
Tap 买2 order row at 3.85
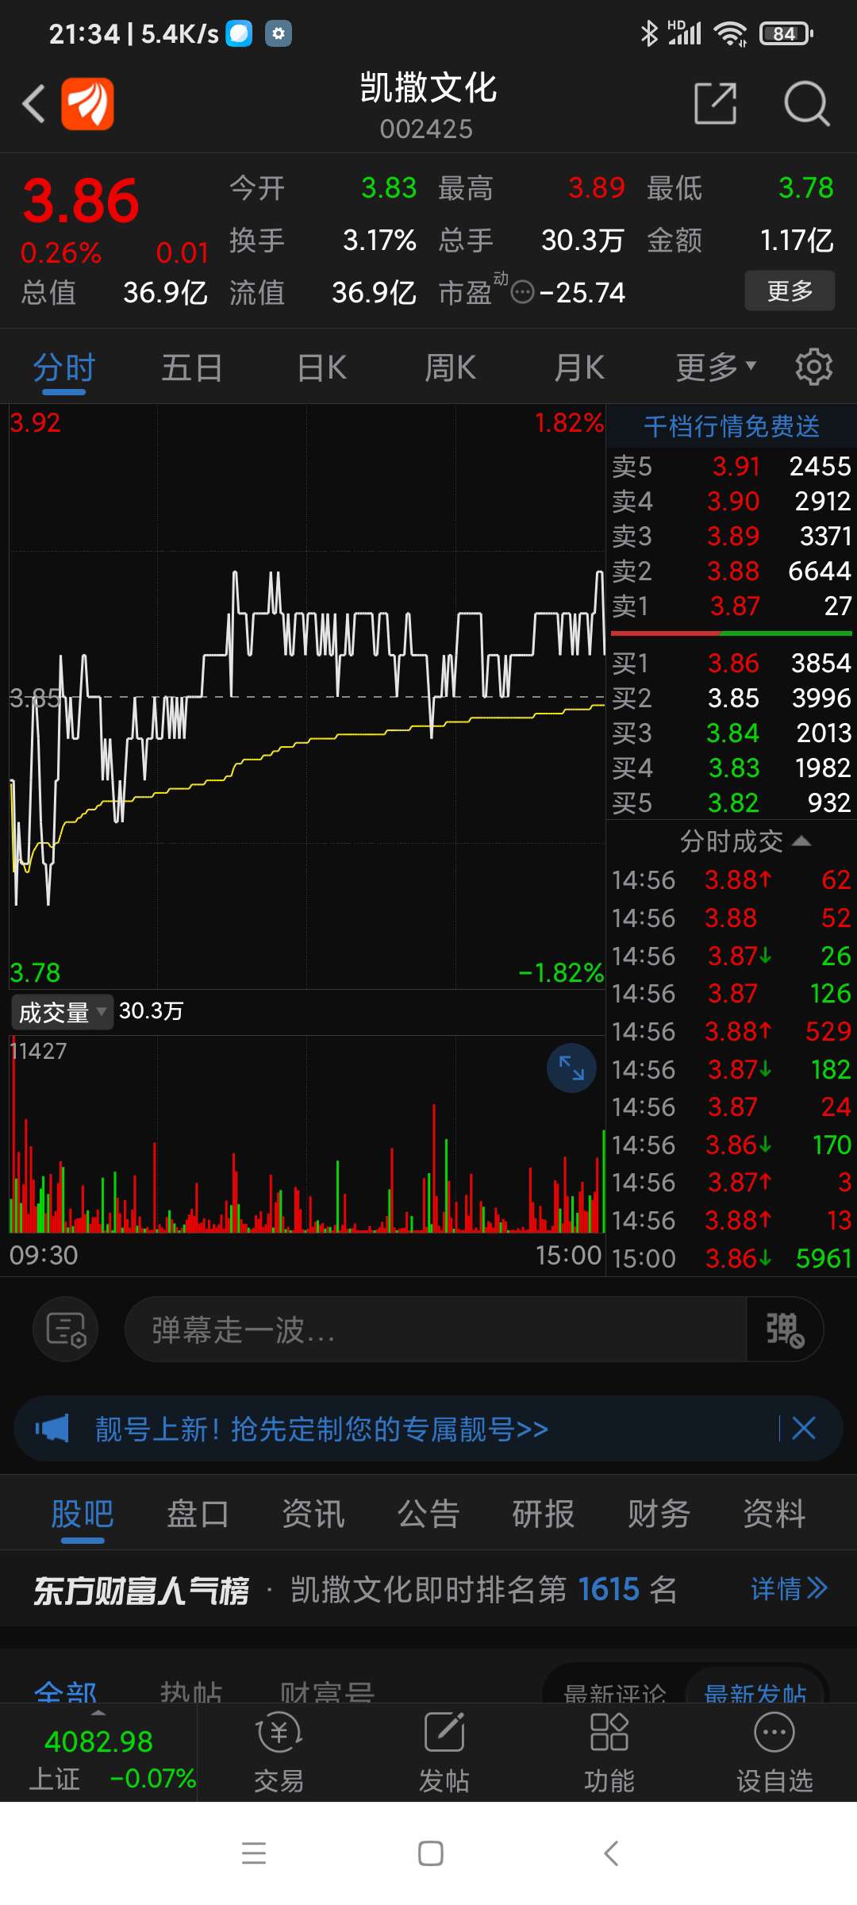[x=732, y=698]
